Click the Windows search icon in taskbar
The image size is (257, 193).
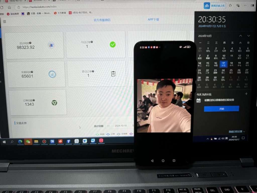[12, 141]
